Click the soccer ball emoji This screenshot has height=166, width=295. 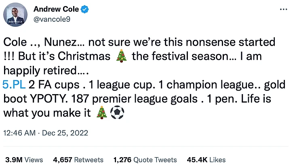pyautogui.click(x=117, y=113)
